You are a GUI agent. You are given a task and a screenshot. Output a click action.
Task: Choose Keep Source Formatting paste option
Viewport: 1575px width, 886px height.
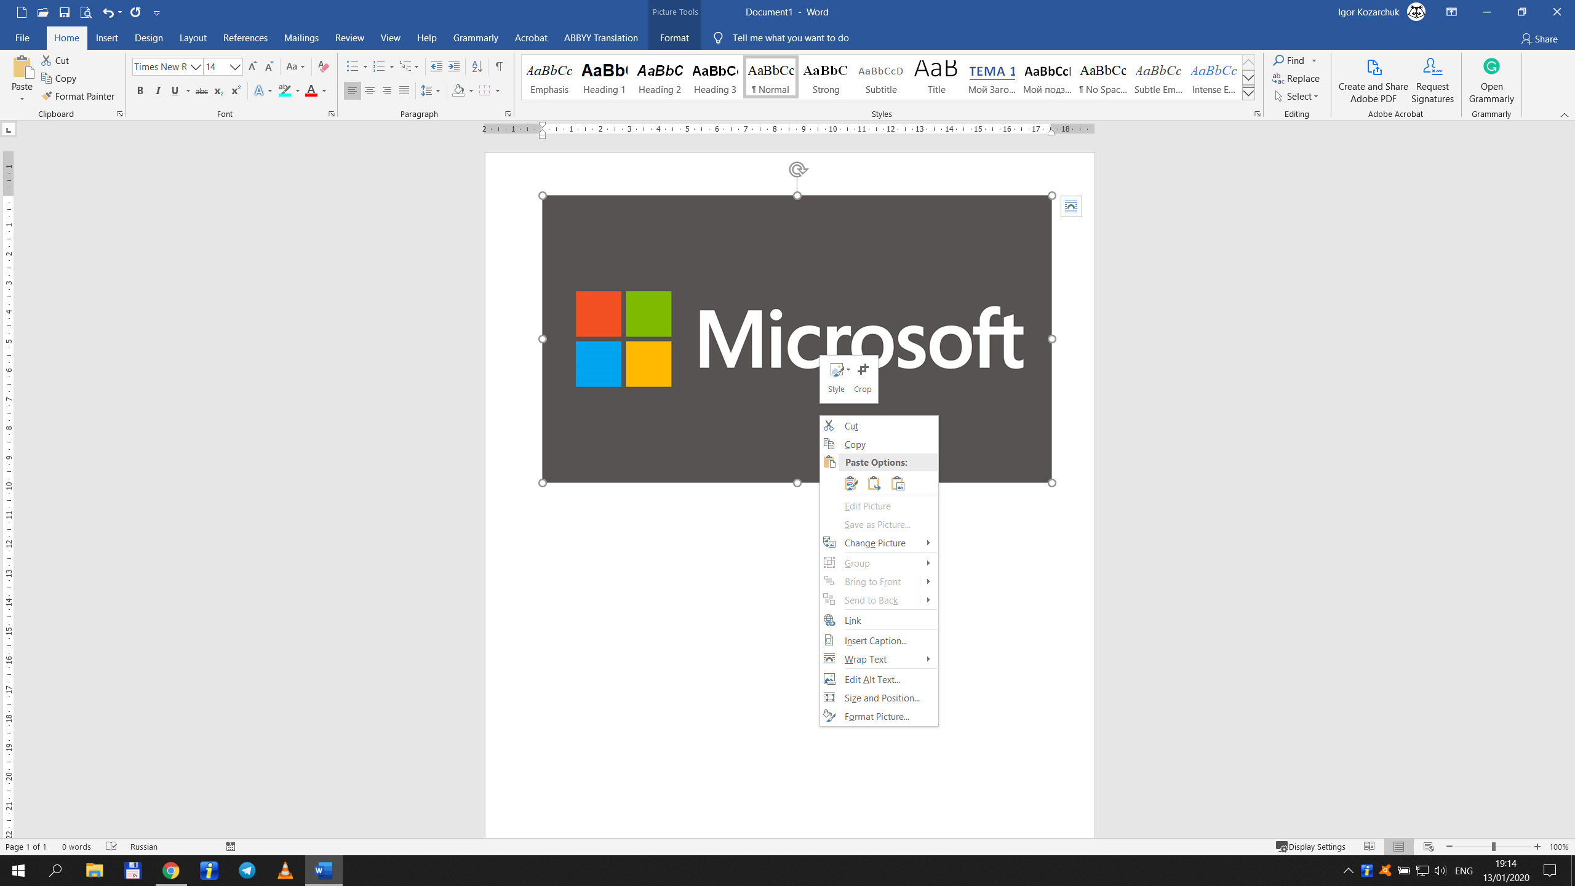[851, 484]
